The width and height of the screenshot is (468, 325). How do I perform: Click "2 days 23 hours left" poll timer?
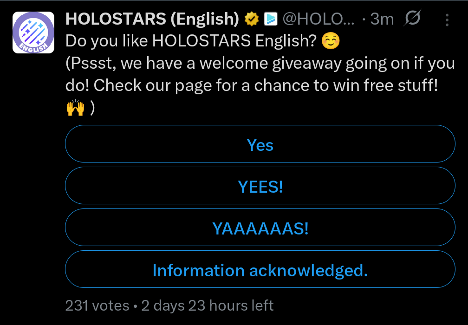(208, 305)
